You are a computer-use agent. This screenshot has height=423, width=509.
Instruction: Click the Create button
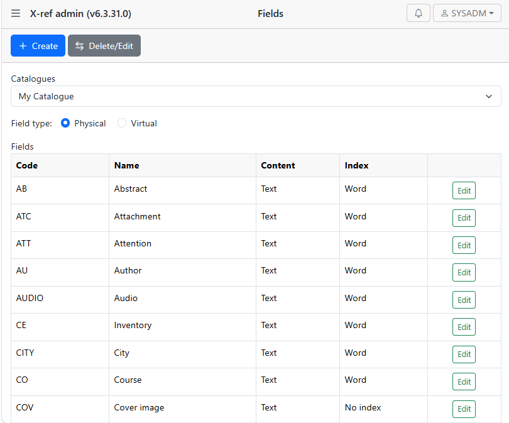click(38, 46)
